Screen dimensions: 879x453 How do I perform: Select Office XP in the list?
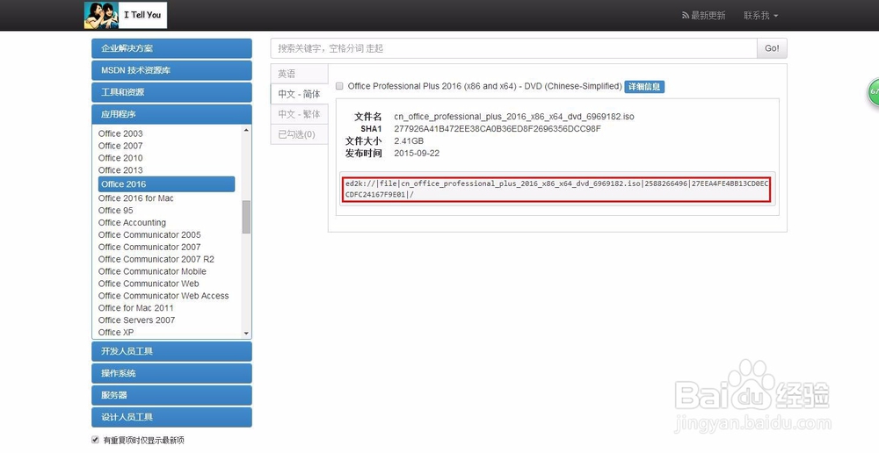coord(116,333)
